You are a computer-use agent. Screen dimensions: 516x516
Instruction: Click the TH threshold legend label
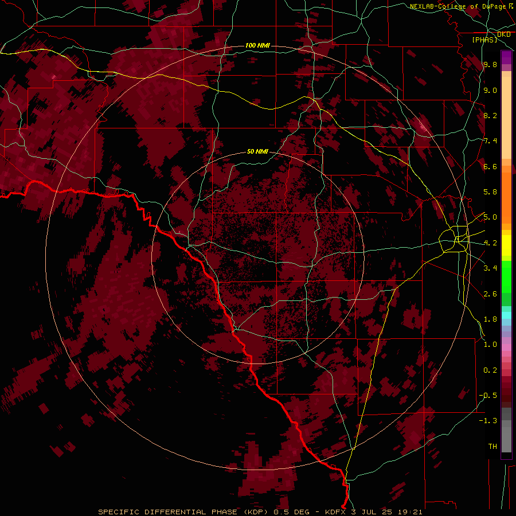492,447
